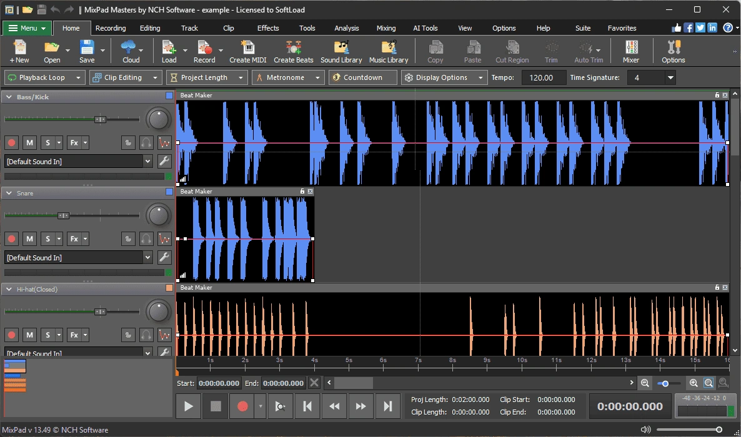Screen dimensions: 741x437
Task: Stop playback
Action: (216, 406)
